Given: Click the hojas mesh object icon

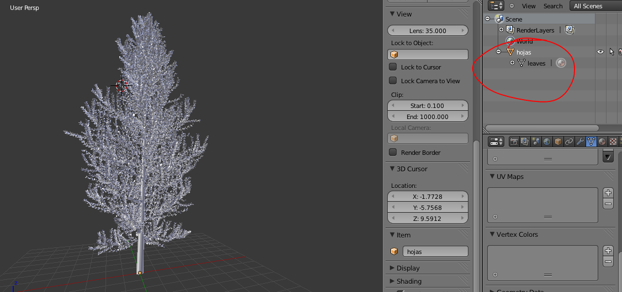Looking at the screenshot, I should tap(510, 52).
